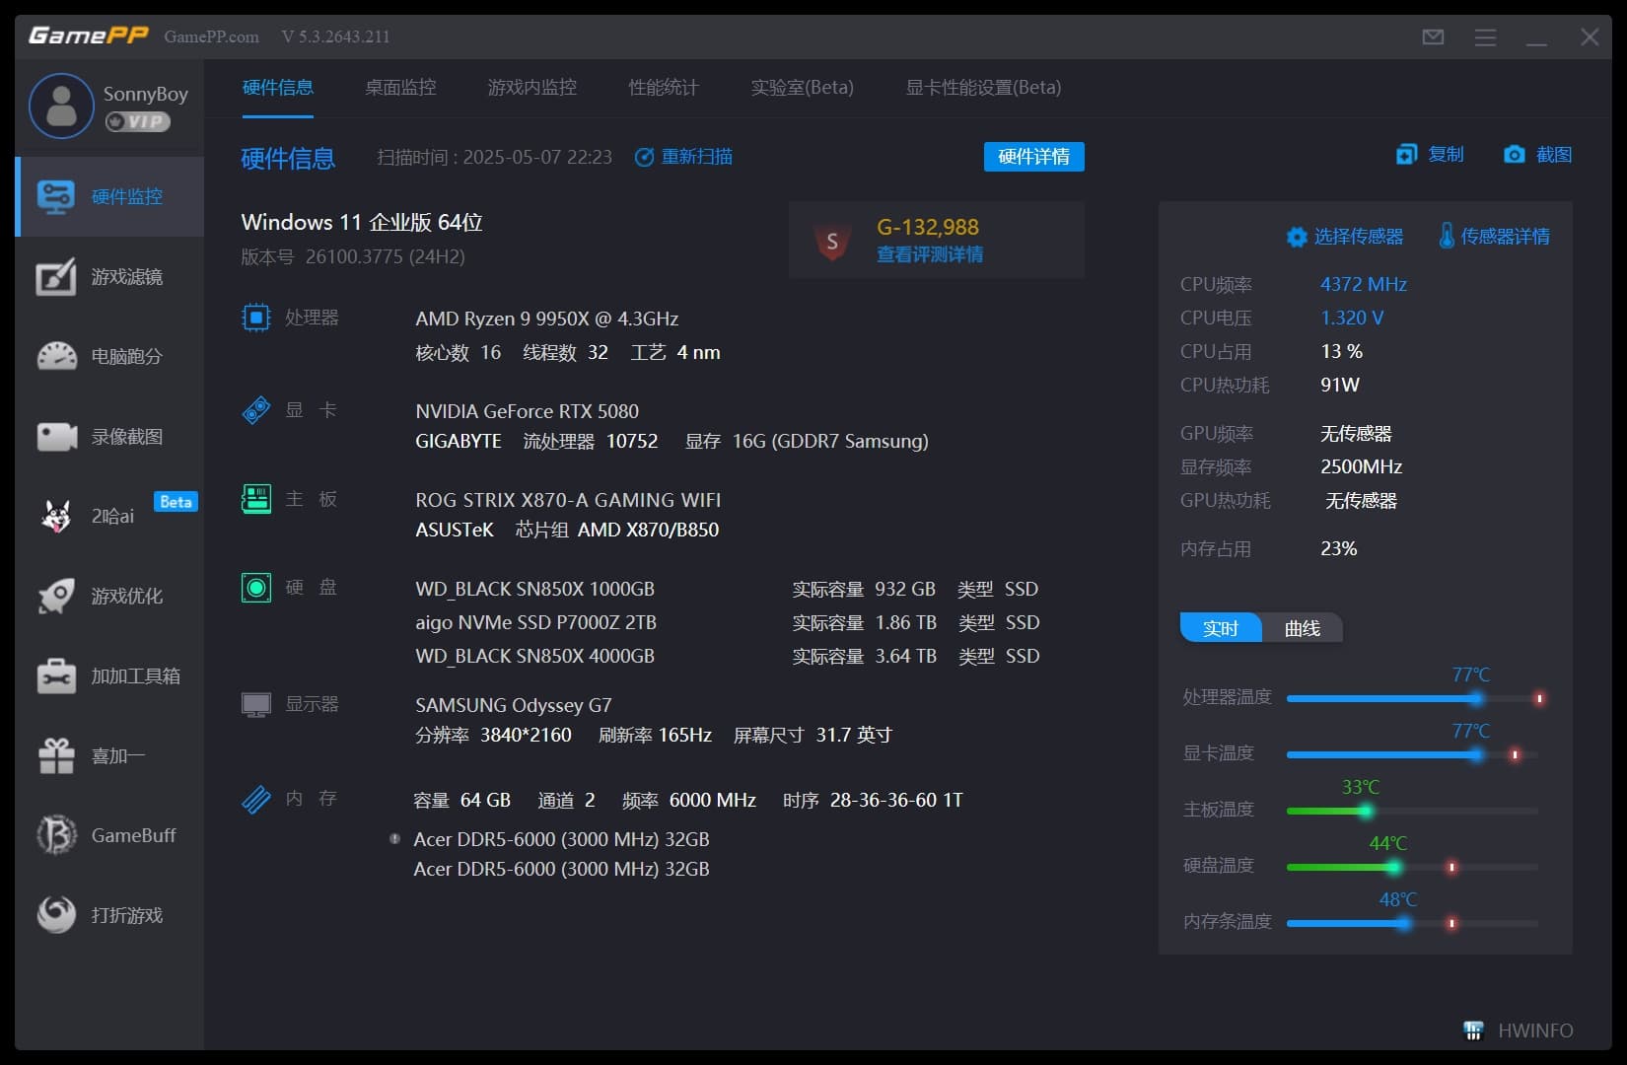
Task: Click the 主板温度 33℃ slider
Action: [x=1413, y=811]
